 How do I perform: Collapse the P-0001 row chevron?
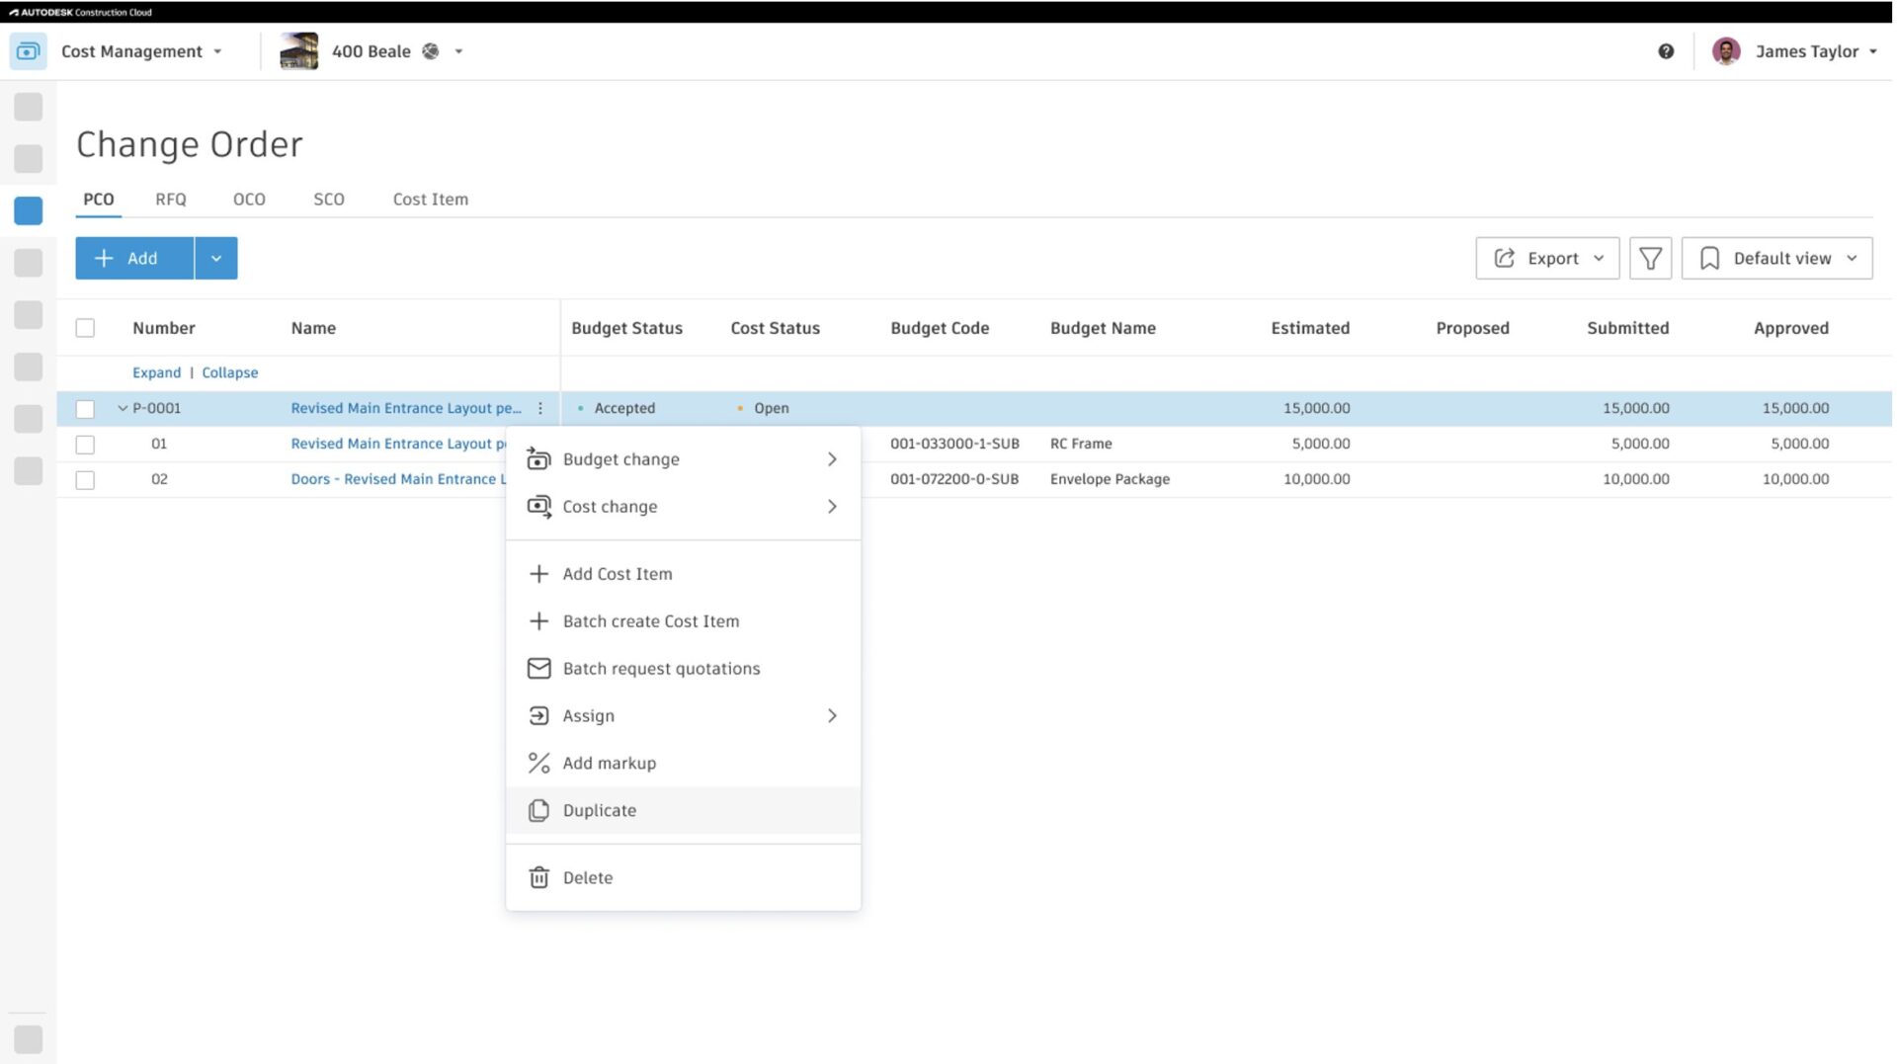[x=123, y=408]
